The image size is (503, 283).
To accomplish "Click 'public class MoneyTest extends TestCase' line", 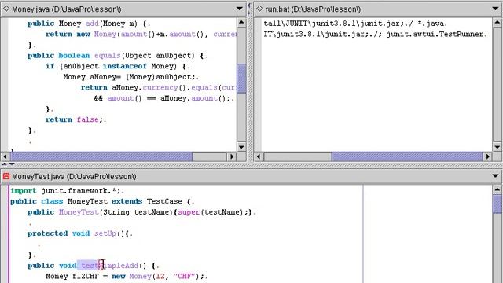I will click(102, 201).
